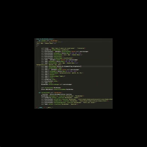Click the label_2.setObjectName line

pos(53,76)
